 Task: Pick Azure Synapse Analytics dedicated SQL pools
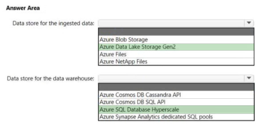(x=176, y=117)
